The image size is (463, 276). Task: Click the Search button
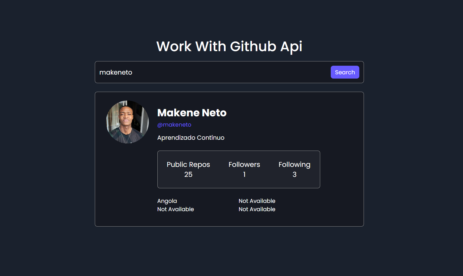(x=345, y=72)
